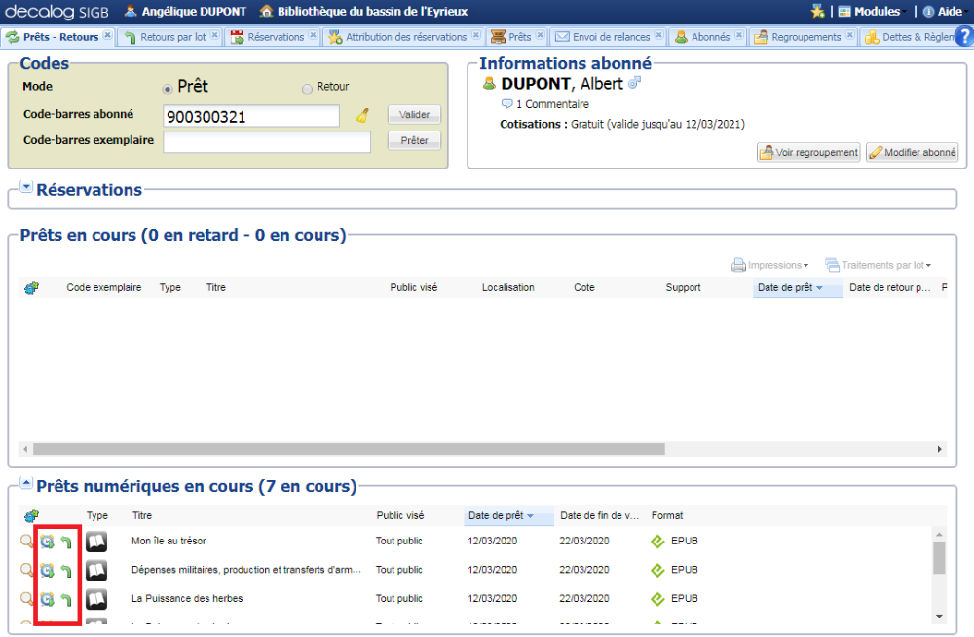Screen dimensions: 974x637
Task: Open the blue help question mark icon
Action: 964,37
